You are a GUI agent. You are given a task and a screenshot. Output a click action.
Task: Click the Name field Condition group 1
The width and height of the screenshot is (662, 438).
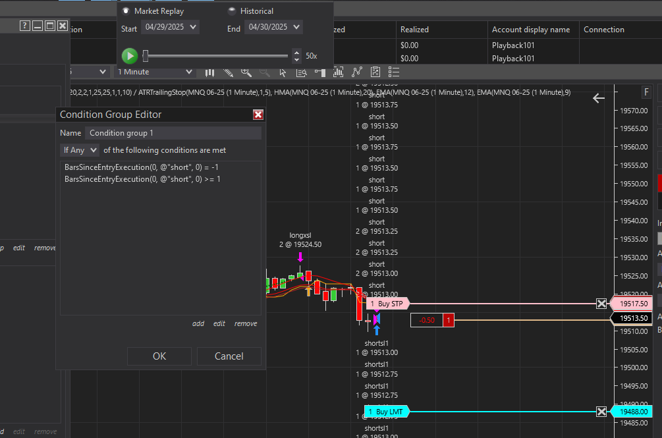click(x=173, y=133)
